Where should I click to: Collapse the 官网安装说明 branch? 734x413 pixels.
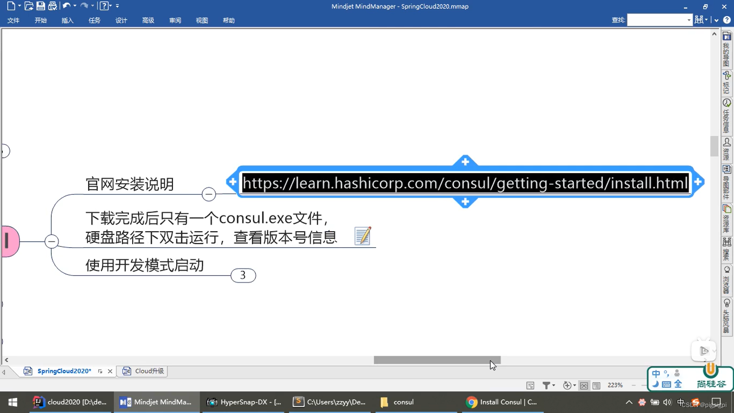pyautogui.click(x=209, y=194)
